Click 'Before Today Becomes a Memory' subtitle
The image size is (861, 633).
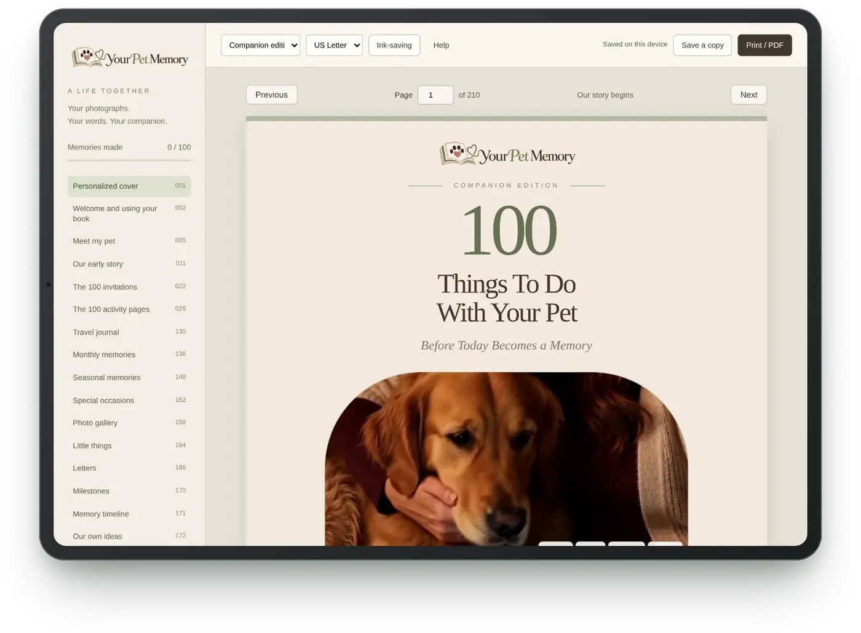click(x=507, y=345)
